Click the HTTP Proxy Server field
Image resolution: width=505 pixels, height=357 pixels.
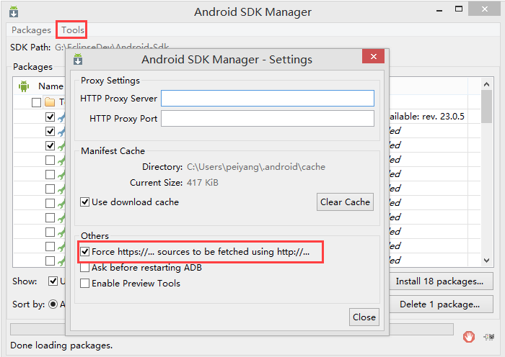268,99
